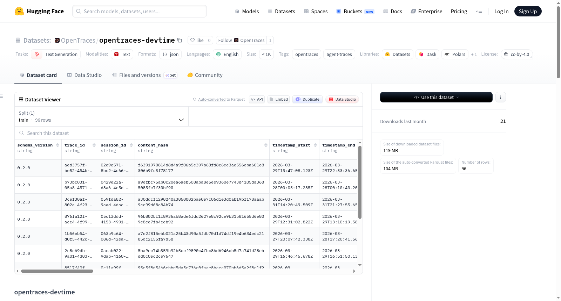Open the three-dot options menu beside Use this dataset
Image resolution: width=561 pixels, height=301 pixels.
(x=501, y=97)
